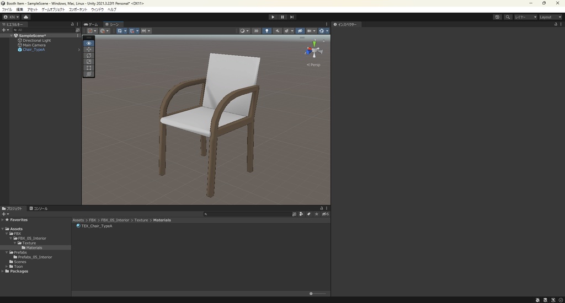Toggle 2D view mode
This screenshot has height=303, width=565.
click(x=256, y=31)
